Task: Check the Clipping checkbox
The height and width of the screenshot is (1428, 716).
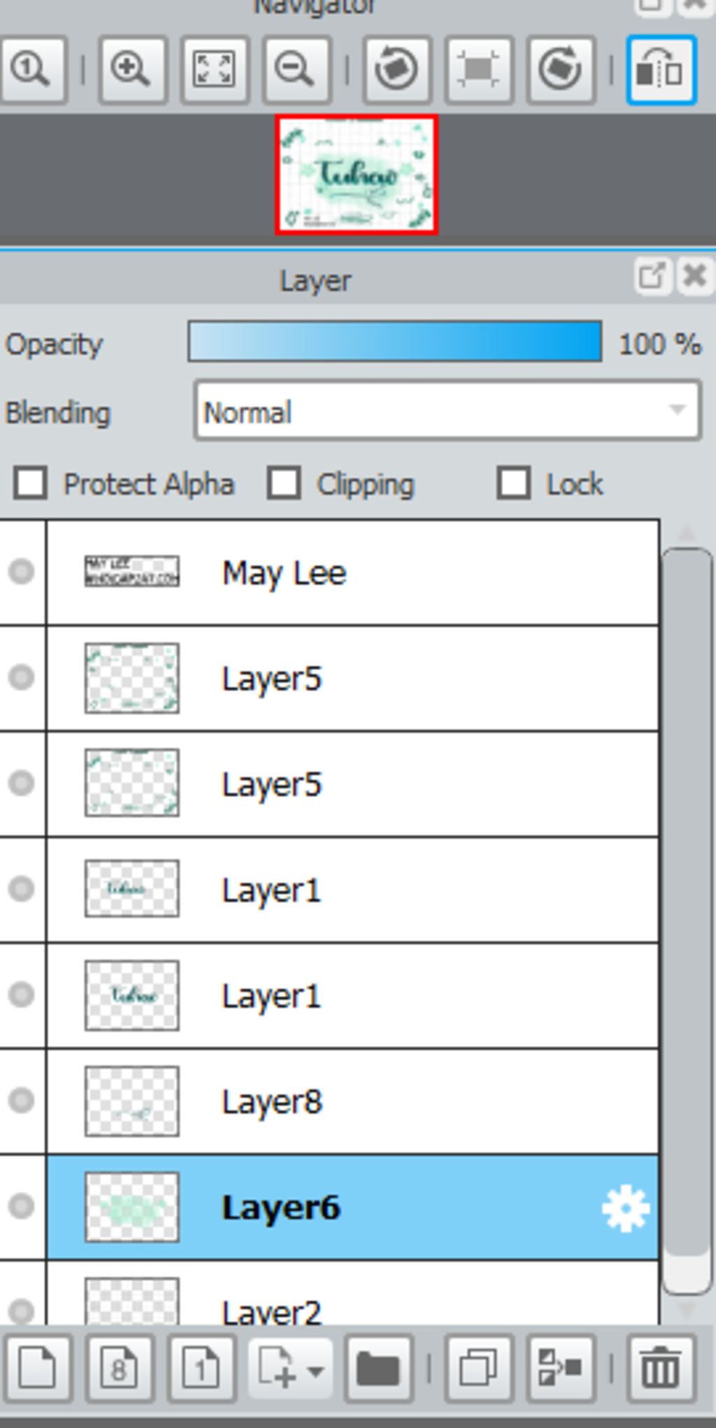Action: 284,484
